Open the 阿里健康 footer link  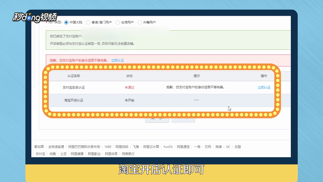click(77, 154)
